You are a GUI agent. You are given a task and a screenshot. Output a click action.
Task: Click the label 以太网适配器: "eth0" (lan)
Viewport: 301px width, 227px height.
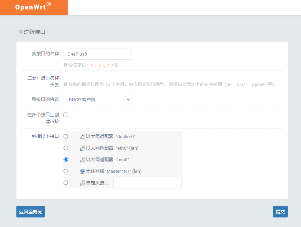112,148
